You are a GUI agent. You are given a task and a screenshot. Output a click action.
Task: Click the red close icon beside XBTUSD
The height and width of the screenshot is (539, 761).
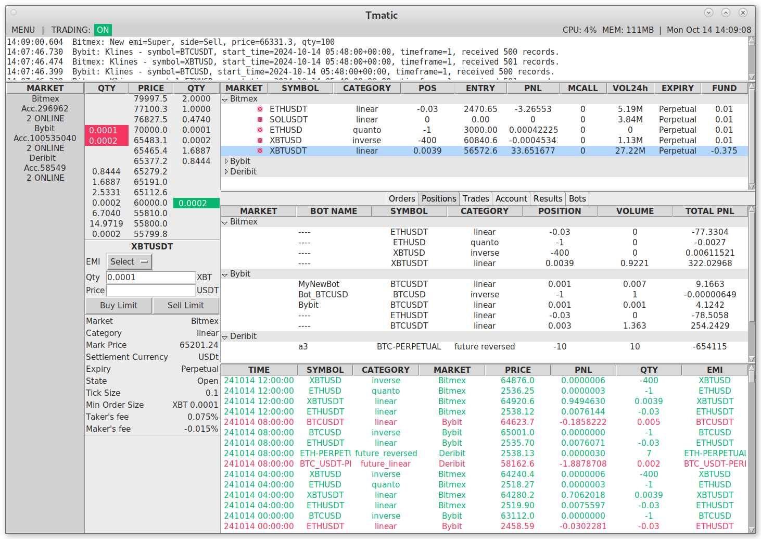pos(260,141)
